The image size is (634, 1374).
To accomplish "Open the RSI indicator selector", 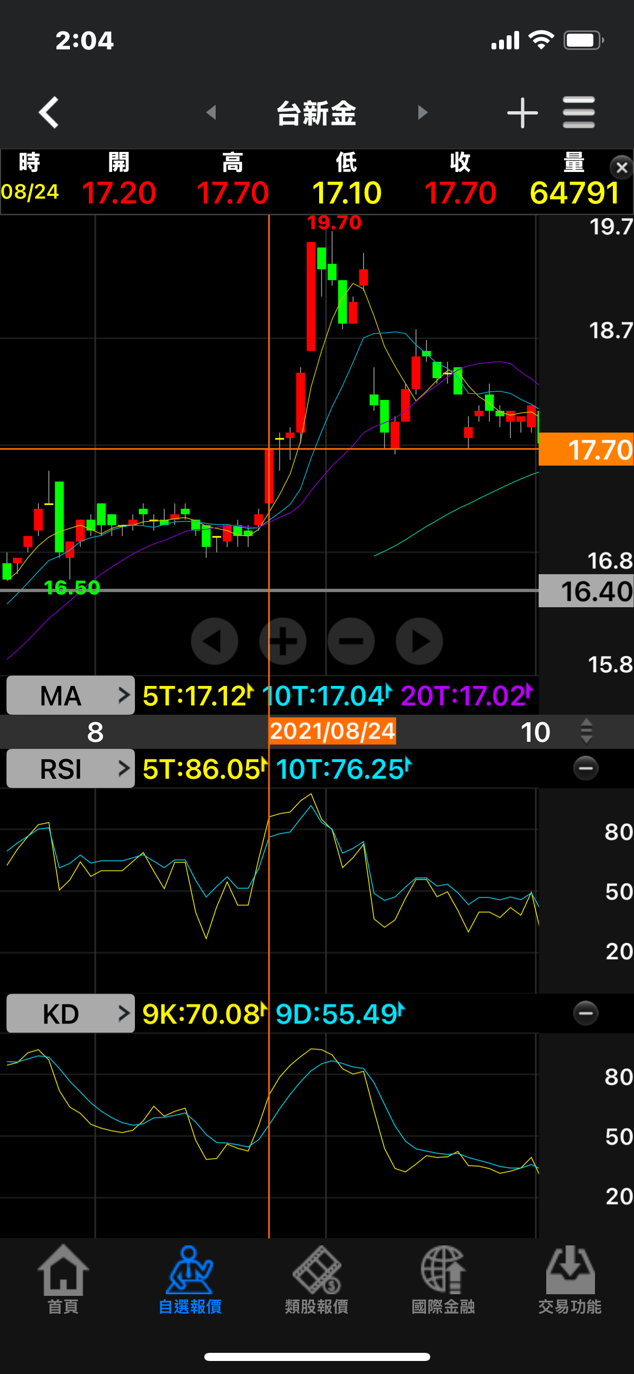I will (x=70, y=768).
